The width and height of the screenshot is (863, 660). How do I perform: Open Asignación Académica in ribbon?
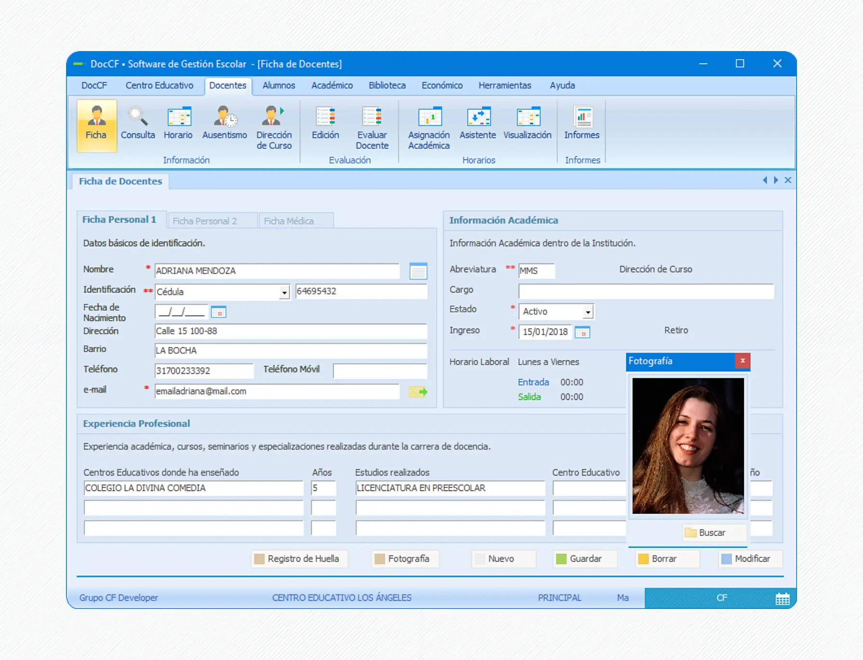click(x=429, y=127)
